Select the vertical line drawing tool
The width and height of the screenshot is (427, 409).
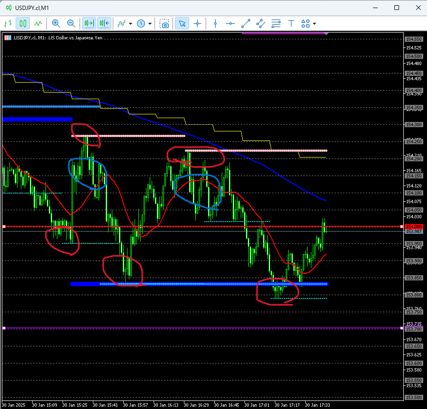tap(216, 23)
